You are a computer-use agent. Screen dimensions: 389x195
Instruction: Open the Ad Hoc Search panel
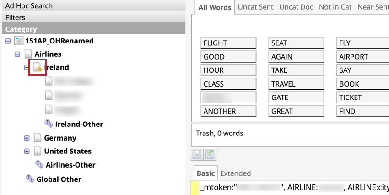[x=92, y=6]
